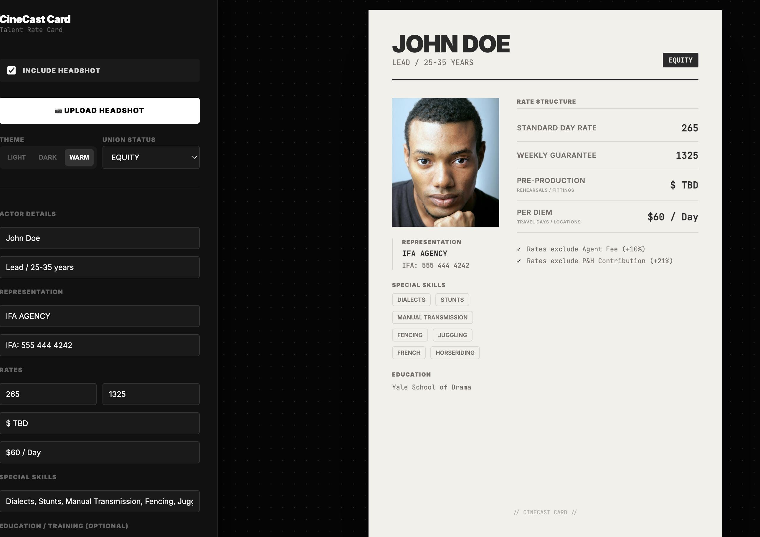Click the Per Diem value $60 / Day
The height and width of the screenshot is (537, 760).
tap(673, 217)
